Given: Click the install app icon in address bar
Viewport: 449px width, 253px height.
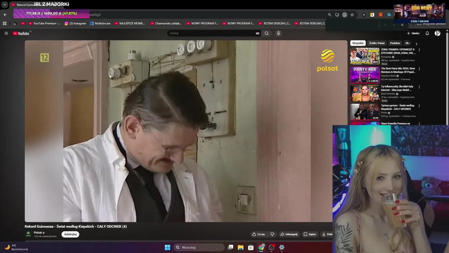Looking at the screenshot, I should 337,15.
